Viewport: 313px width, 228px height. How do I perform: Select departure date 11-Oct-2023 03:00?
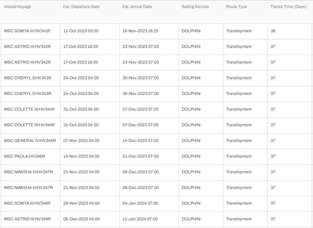tap(81, 31)
